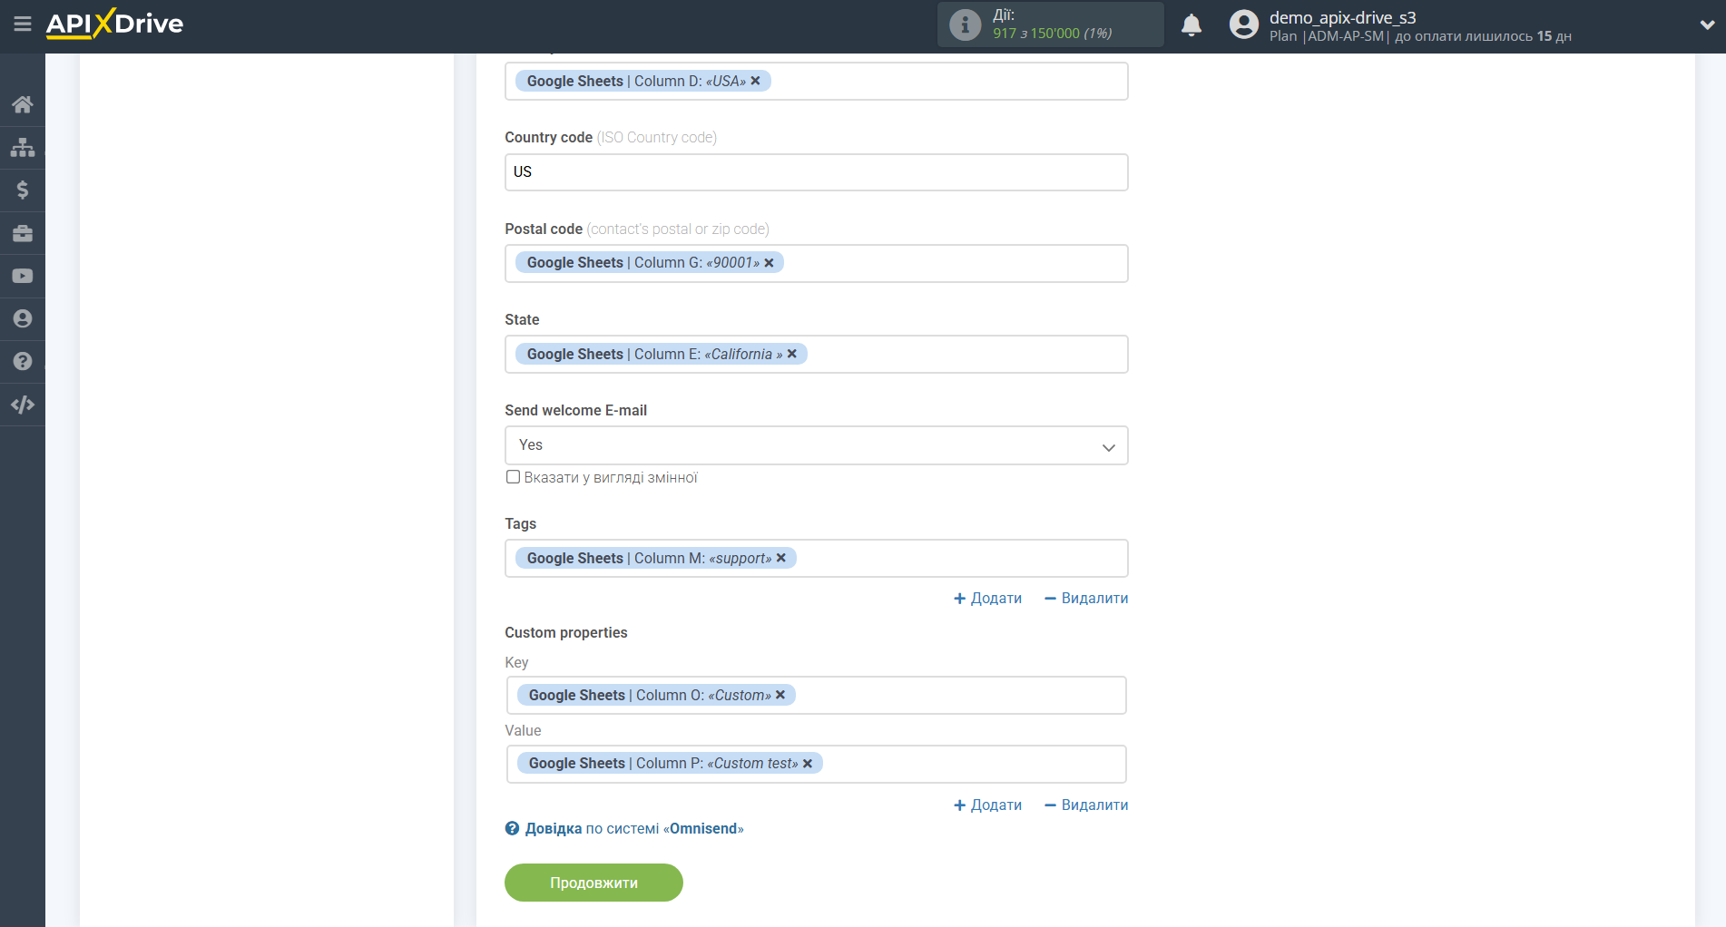Remove the Column M support tag

coord(781,558)
